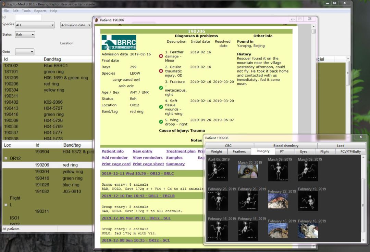Click green check icon beside Wing droop
The image size is (370, 252).
pyautogui.click(x=161, y=122)
